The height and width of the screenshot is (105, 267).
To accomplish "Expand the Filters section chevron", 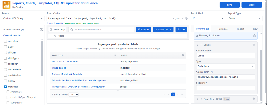I will tap(51, 36).
